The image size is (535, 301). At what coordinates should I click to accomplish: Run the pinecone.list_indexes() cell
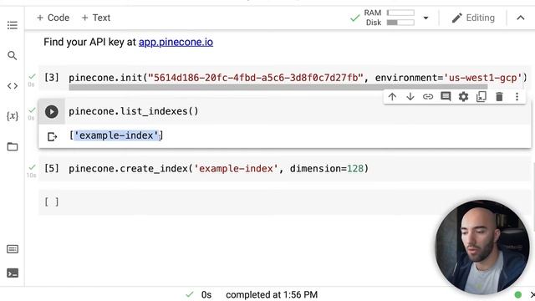(52, 111)
